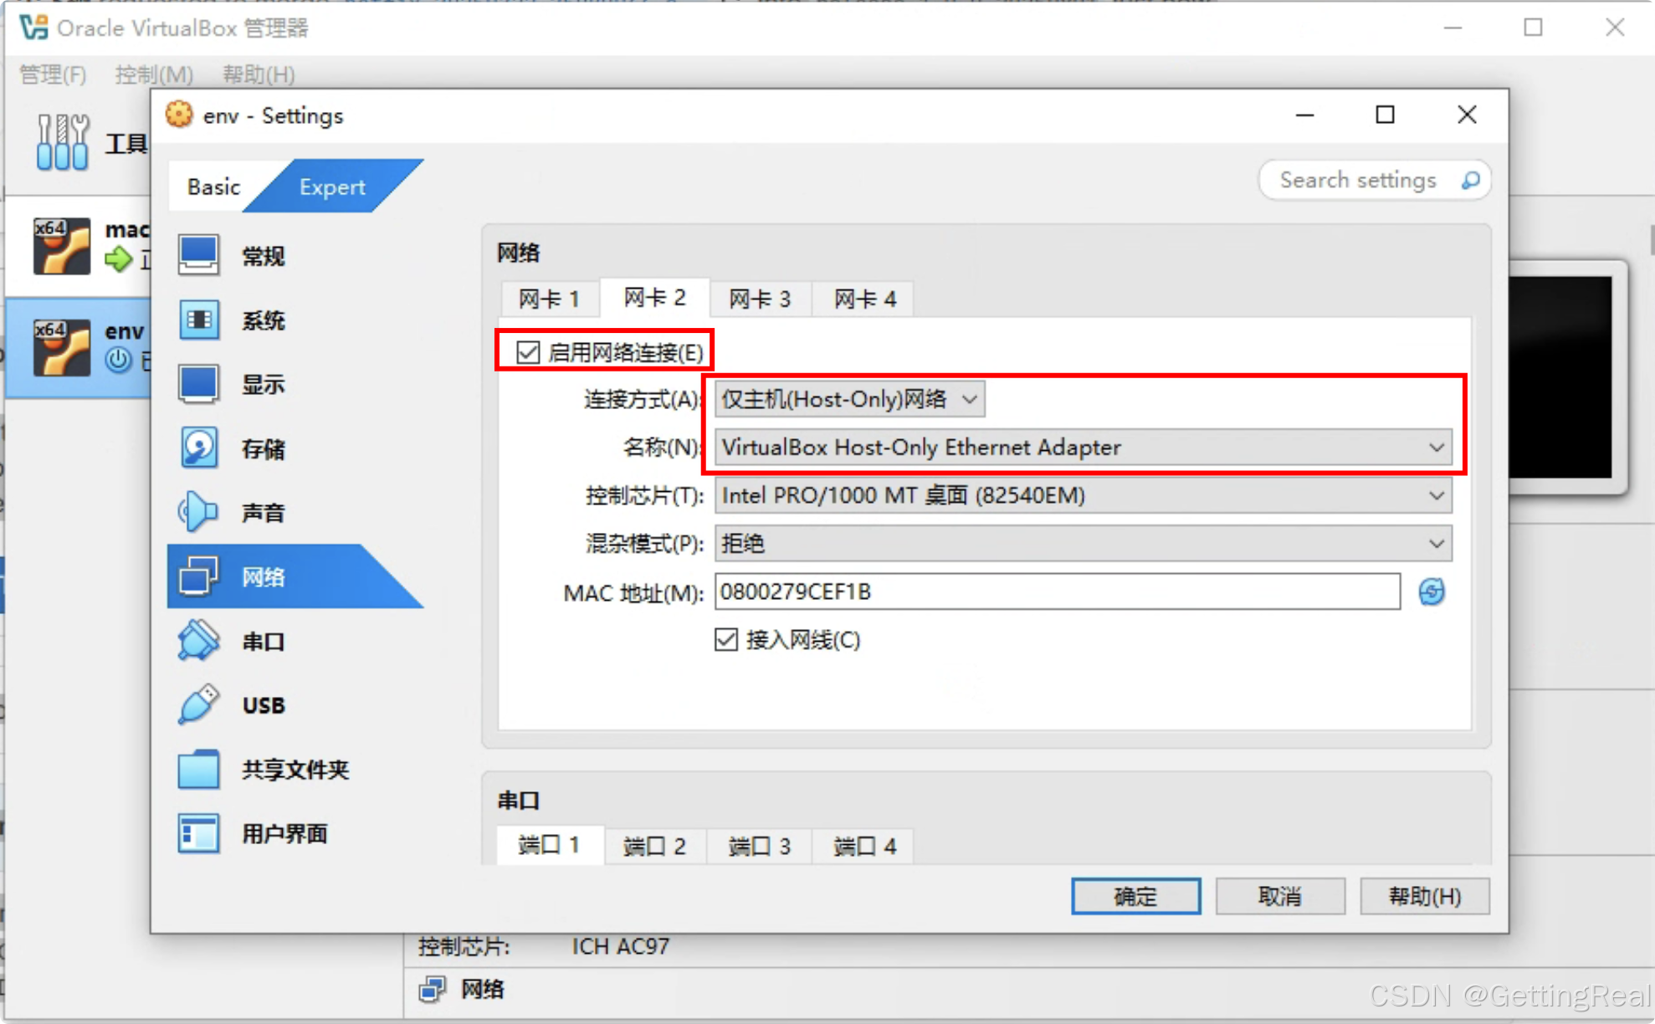
Task: Switch to 端口 2 serial tab
Action: (x=655, y=846)
